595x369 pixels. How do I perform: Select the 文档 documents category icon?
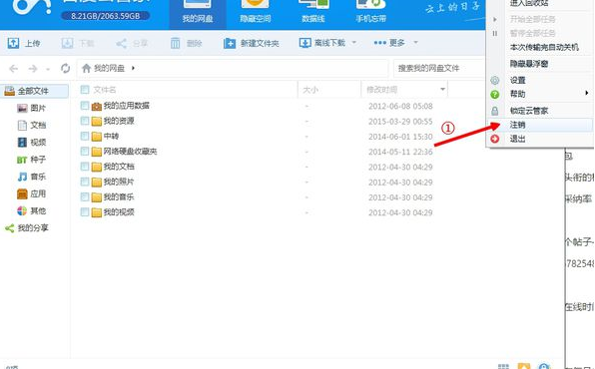pyautogui.click(x=22, y=125)
